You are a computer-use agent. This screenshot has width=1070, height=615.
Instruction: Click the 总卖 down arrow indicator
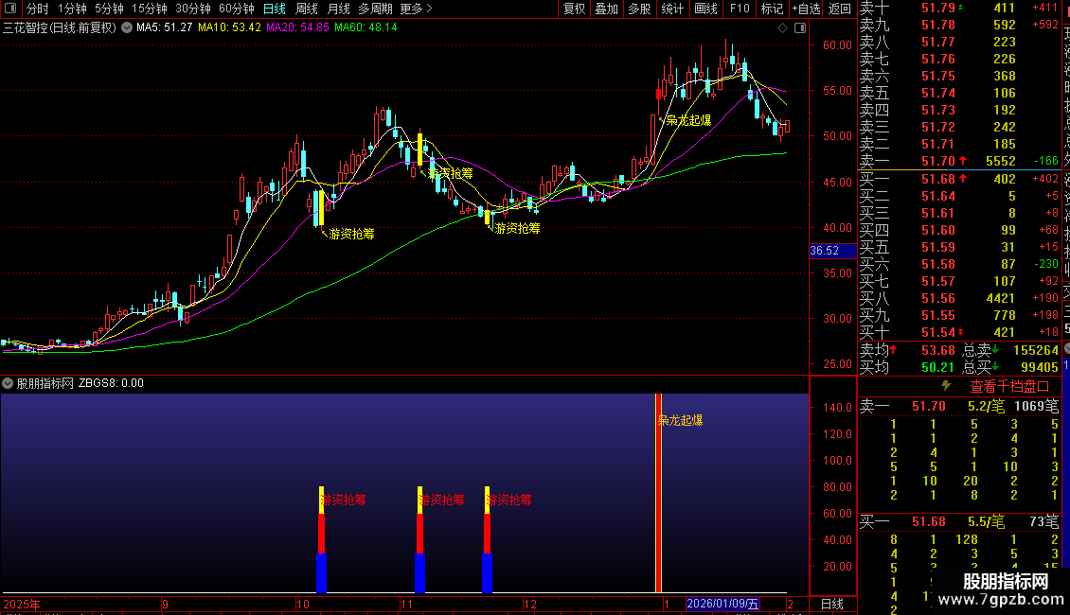tap(995, 350)
